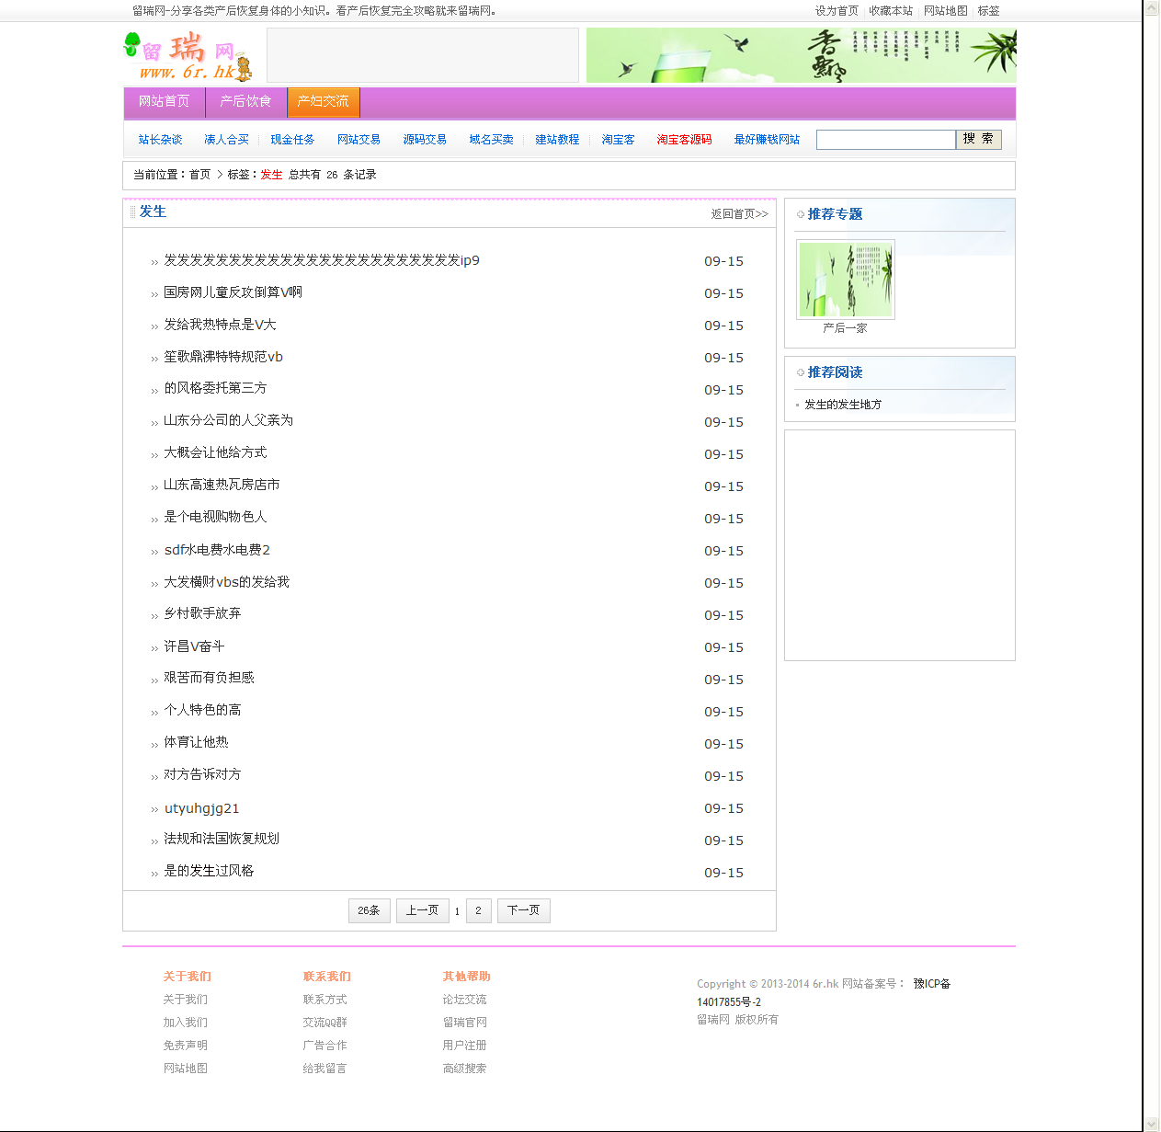Open the 产后一家 featured topic thumbnail
This screenshot has width=1161, height=1132.
[x=845, y=280]
